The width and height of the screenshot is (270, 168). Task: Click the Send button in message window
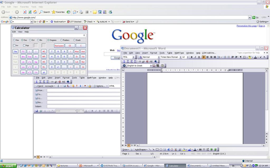(x=39, y=86)
